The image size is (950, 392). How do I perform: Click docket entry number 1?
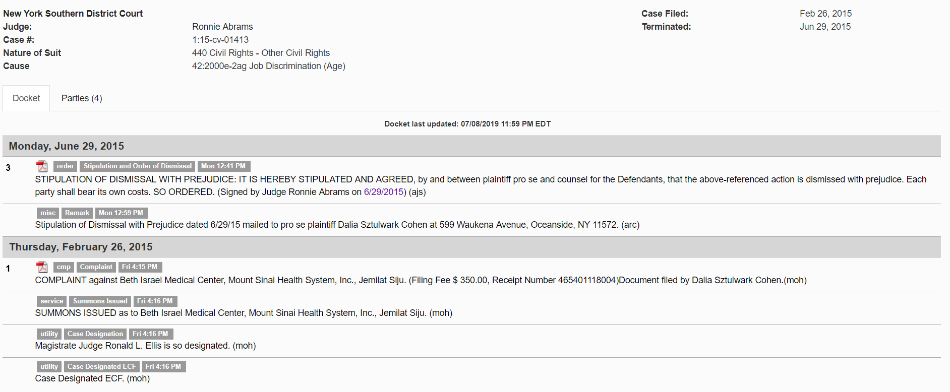pyautogui.click(x=8, y=269)
